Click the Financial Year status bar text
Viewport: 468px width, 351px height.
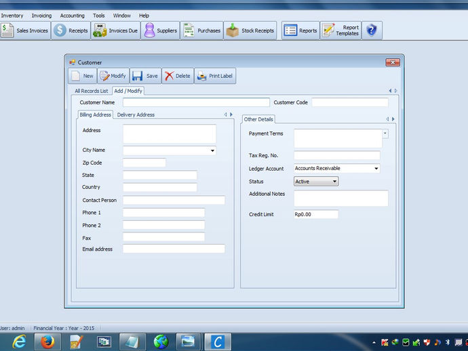pyautogui.click(x=64, y=328)
